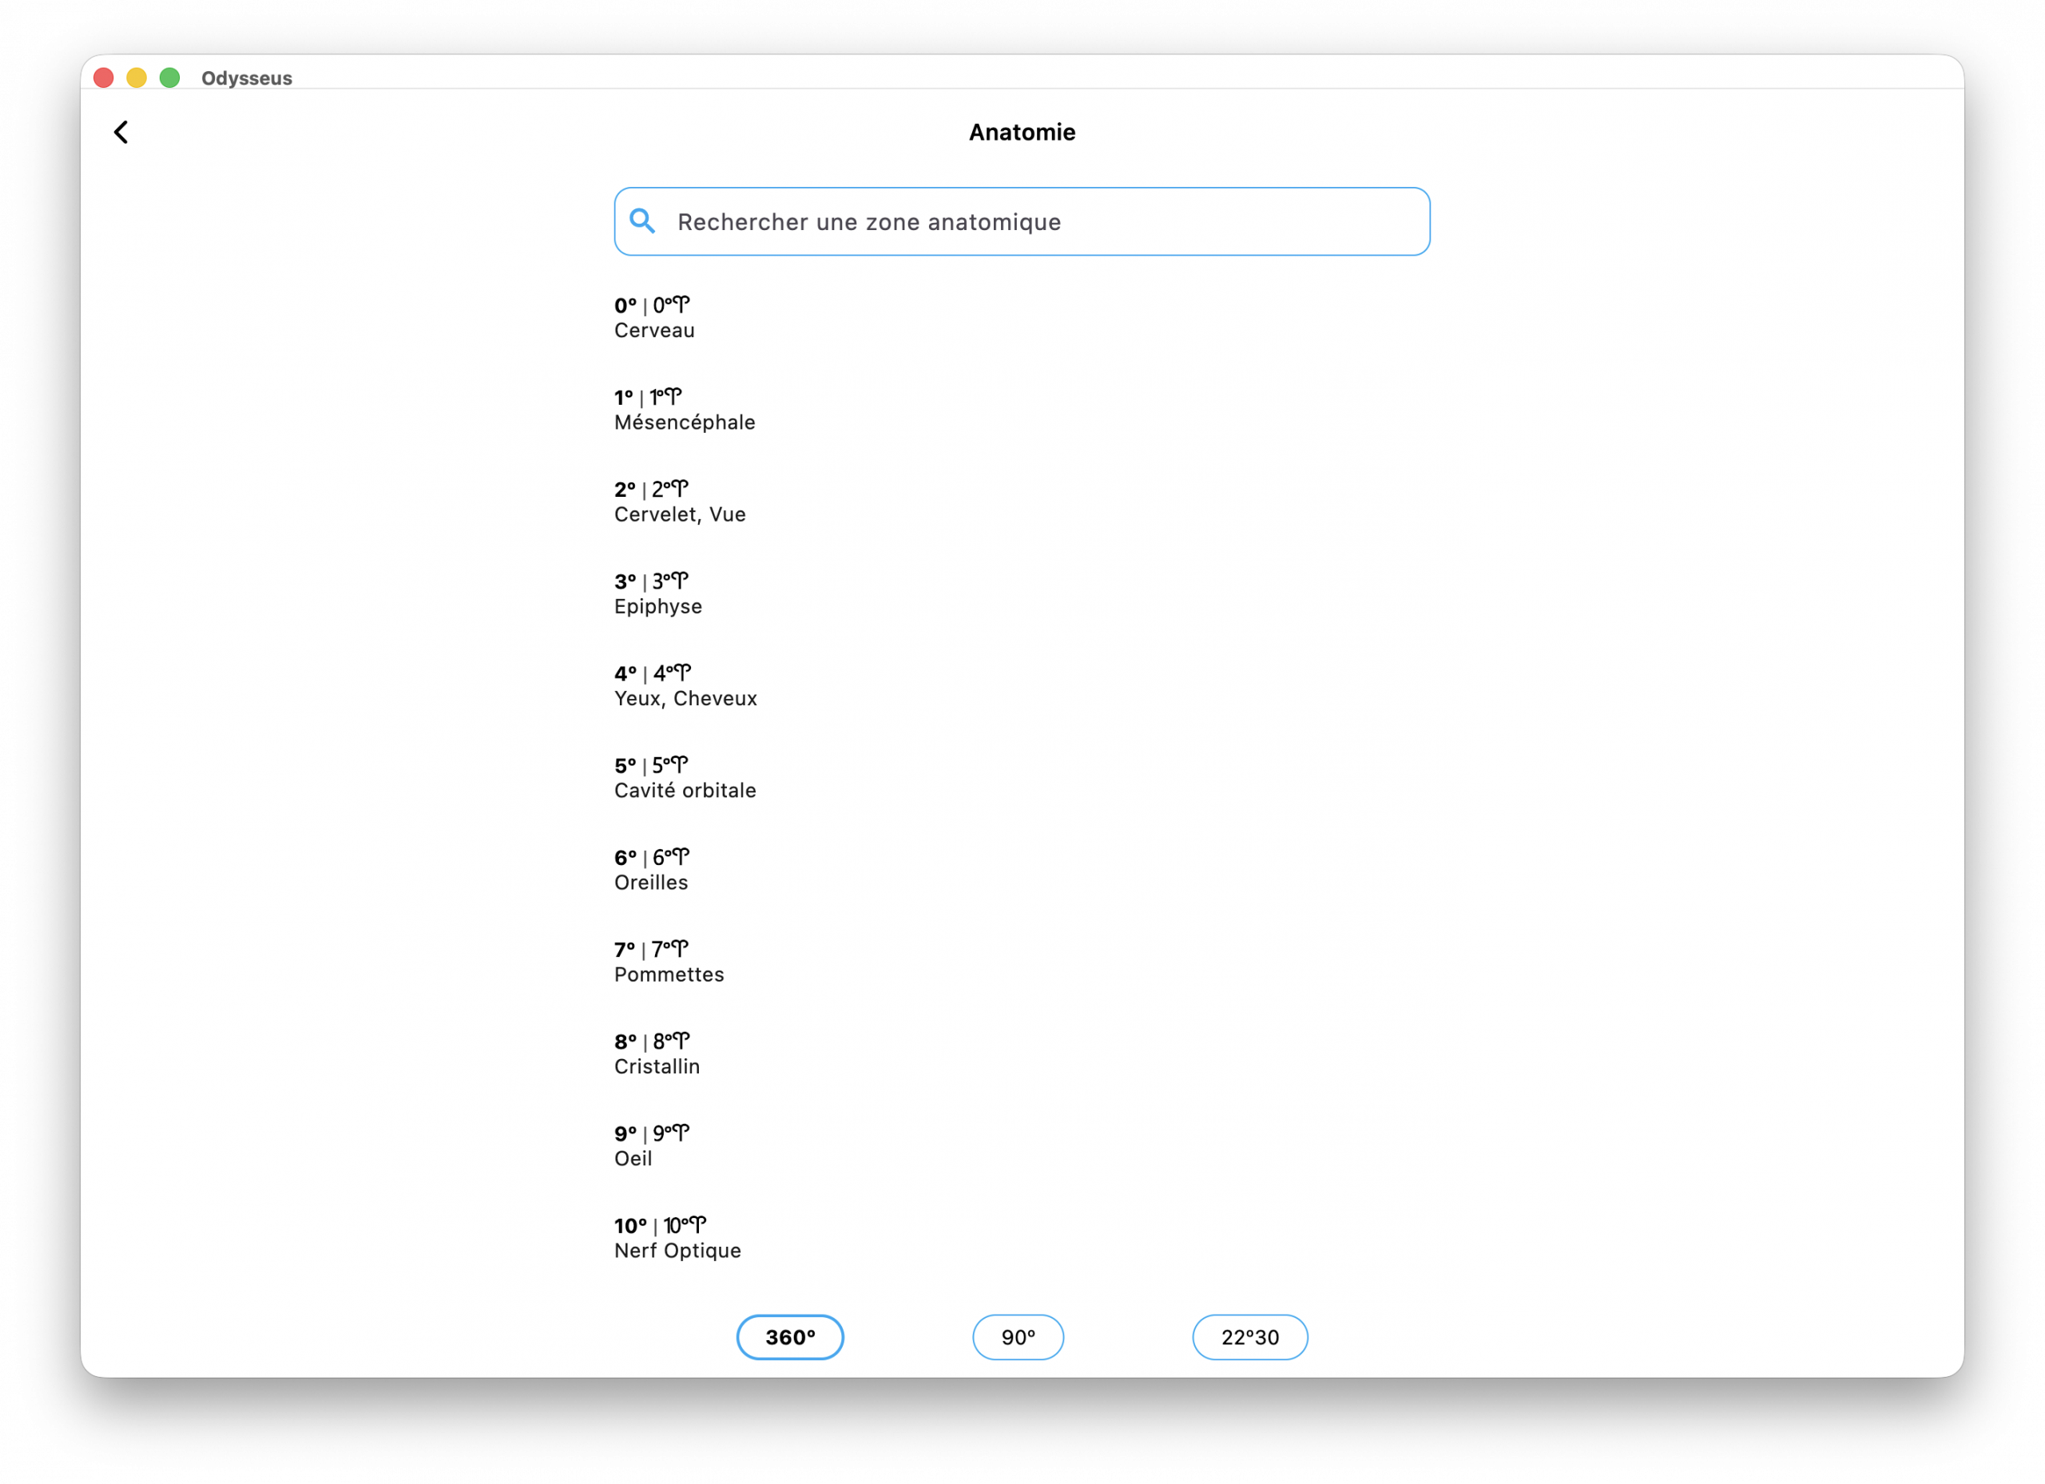Click the green fullscreen window button

[169, 78]
